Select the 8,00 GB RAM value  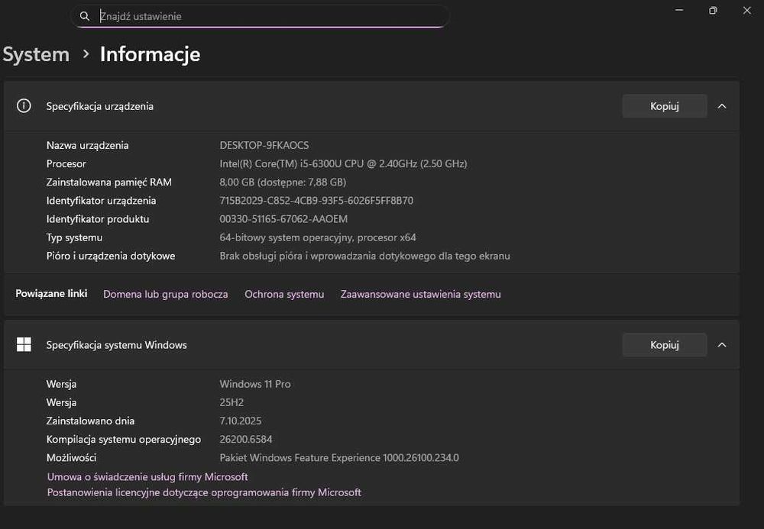283,182
